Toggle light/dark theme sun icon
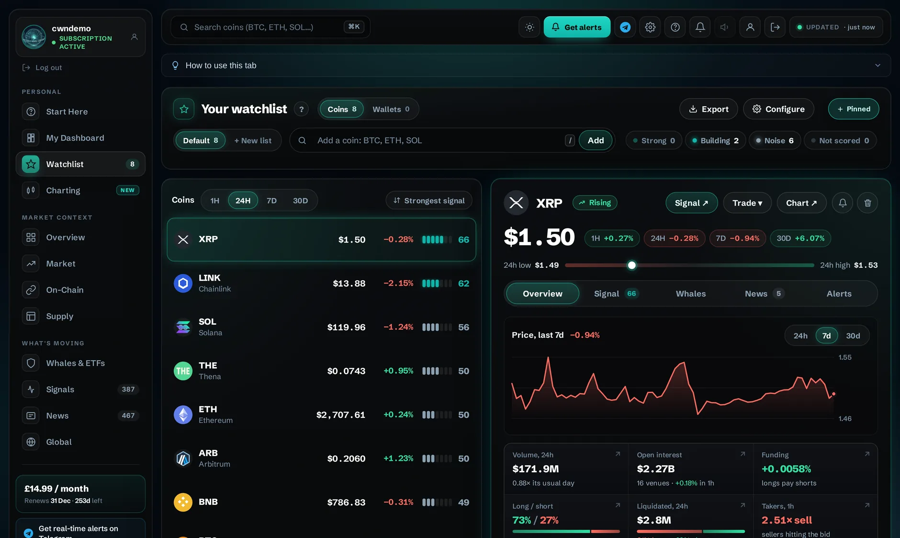Image resolution: width=900 pixels, height=538 pixels. click(529, 27)
